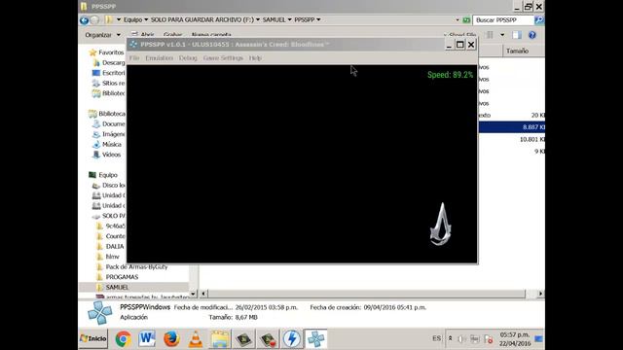Click the Buscar PPSSPP search field
Screen dimensions: 623x350
click(x=503, y=19)
